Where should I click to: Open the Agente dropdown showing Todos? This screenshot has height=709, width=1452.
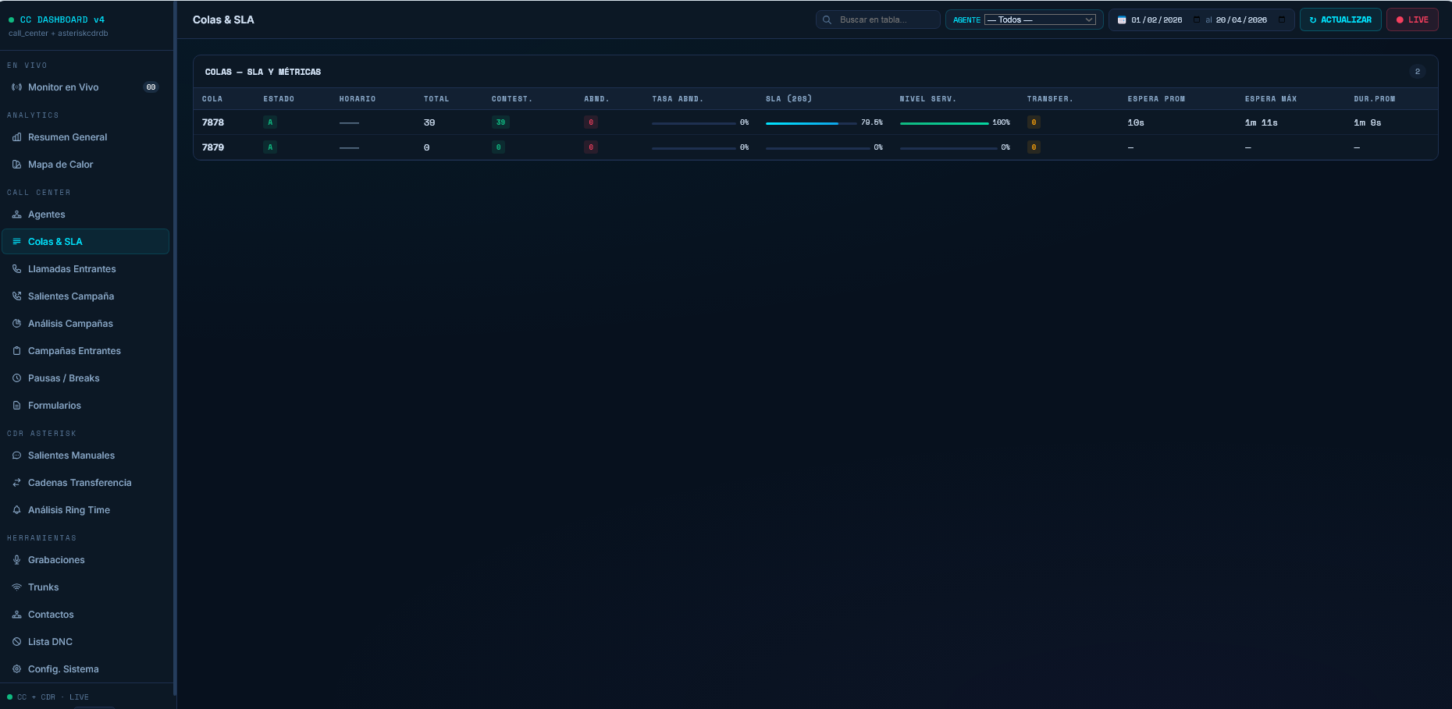click(1040, 19)
